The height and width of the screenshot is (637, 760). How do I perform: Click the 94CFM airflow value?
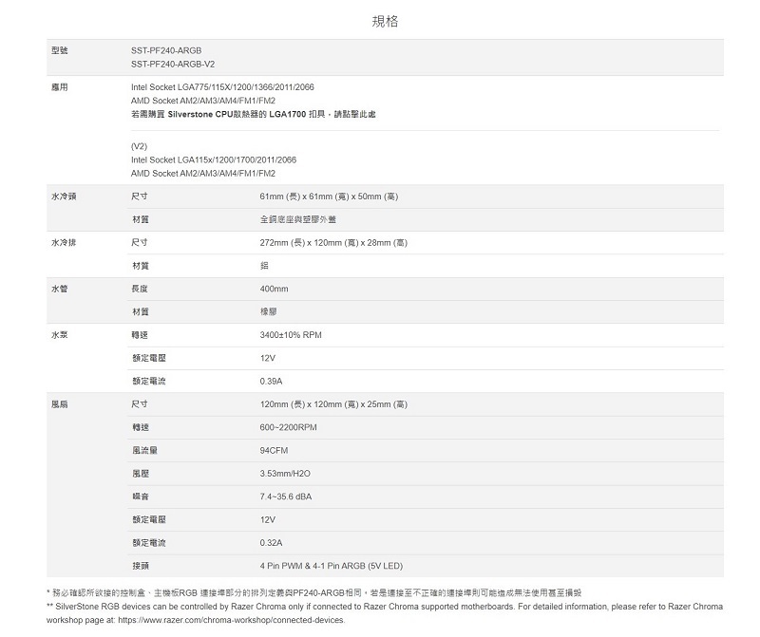tap(274, 450)
